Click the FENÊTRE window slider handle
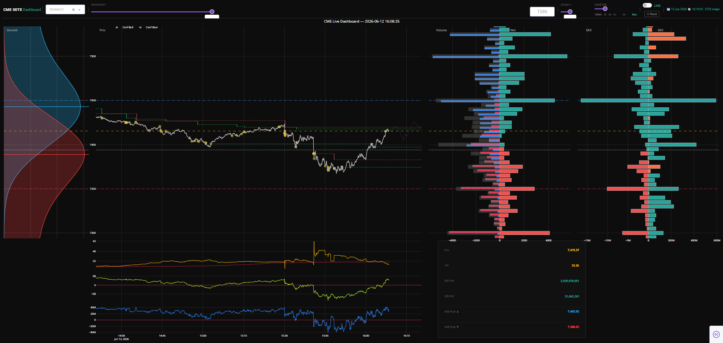 tap(605, 9)
